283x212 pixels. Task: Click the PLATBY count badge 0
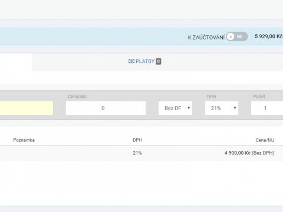click(159, 61)
